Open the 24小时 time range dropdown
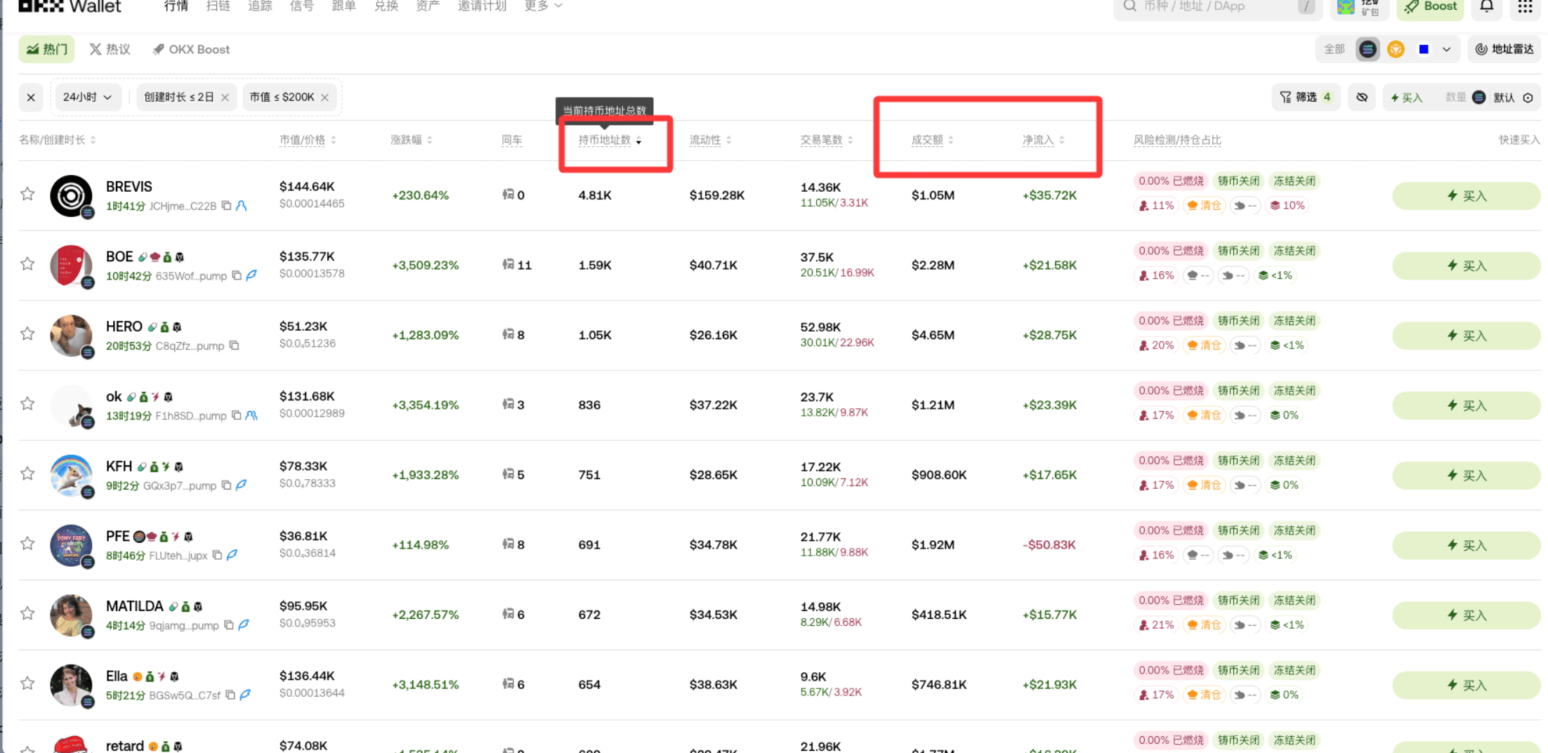The width and height of the screenshot is (1548, 753). pyautogui.click(x=88, y=98)
